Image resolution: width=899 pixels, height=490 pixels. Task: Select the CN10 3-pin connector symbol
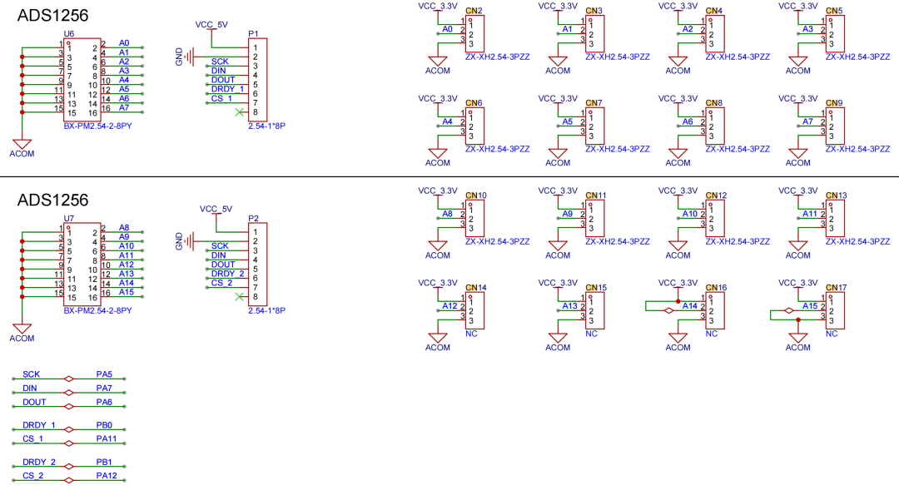(475, 218)
